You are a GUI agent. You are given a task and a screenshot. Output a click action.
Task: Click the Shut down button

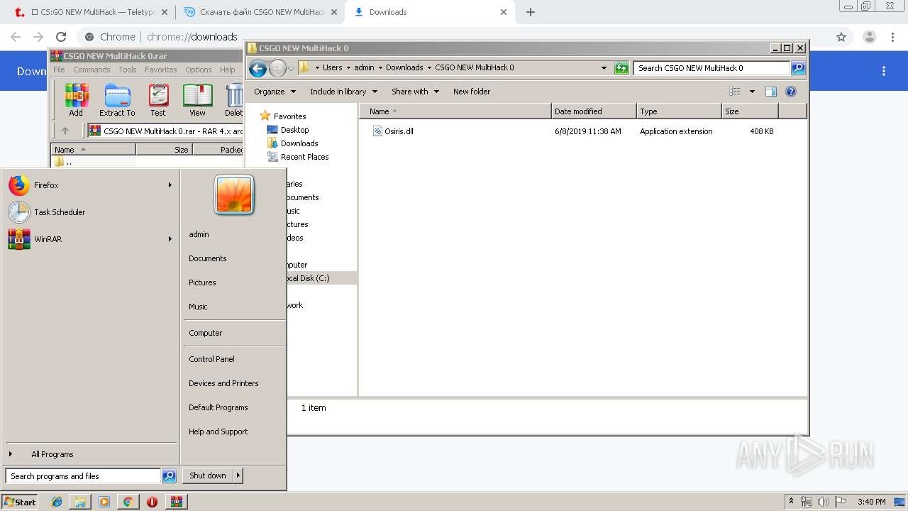[208, 476]
